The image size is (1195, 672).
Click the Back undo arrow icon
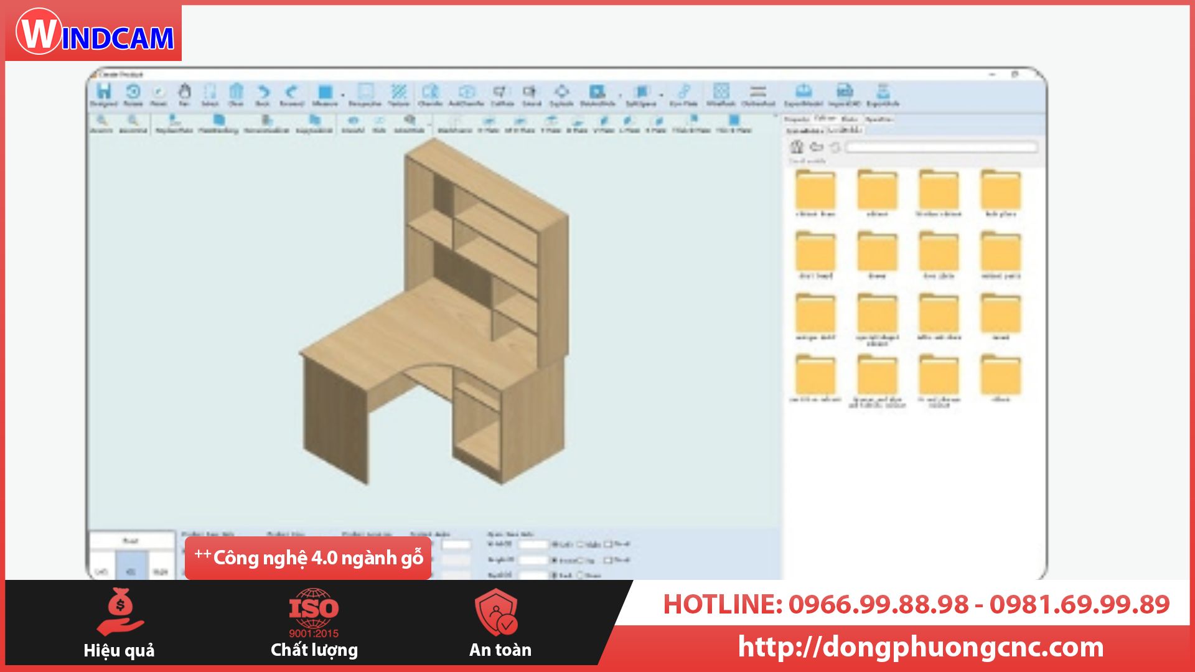pos(263,92)
